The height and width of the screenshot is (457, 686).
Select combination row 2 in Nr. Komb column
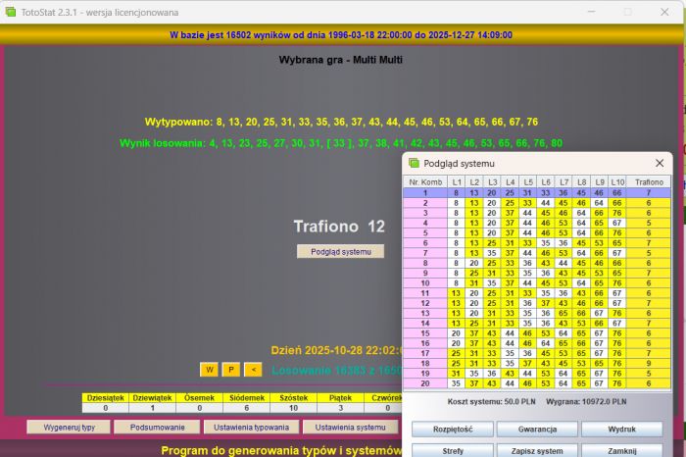pos(425,203)
